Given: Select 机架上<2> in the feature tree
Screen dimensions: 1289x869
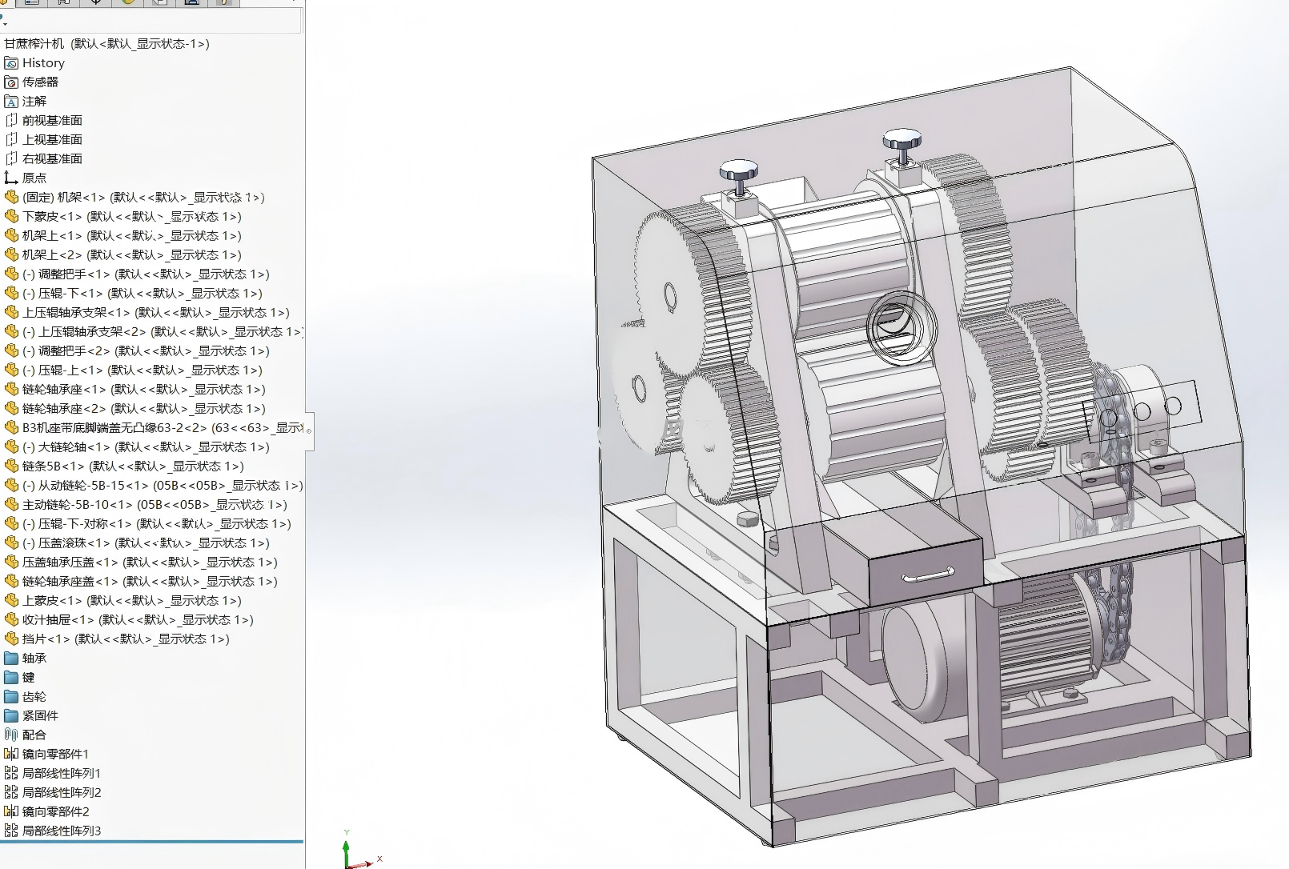Looking at the screenshot, I should click(132, 254).
